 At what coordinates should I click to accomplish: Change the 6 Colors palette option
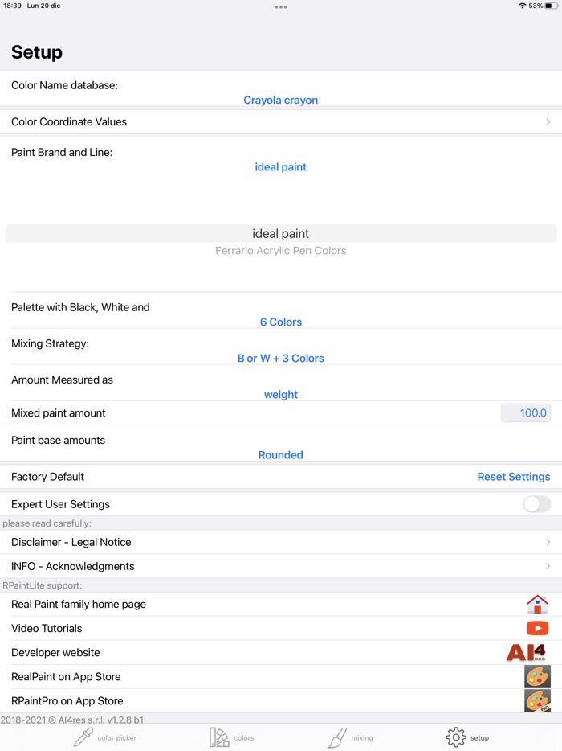[x=281, y=322]
